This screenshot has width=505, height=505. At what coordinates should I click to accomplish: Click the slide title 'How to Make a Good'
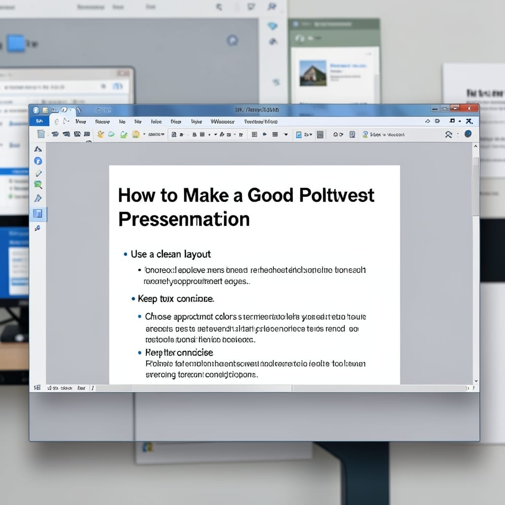pyautogui.click(x=206, y=195)
